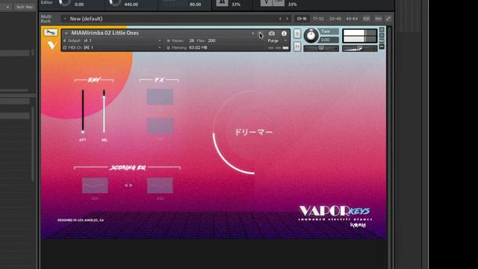
Task: Open the Aux sends button
Action: click(x=382, y=41)
